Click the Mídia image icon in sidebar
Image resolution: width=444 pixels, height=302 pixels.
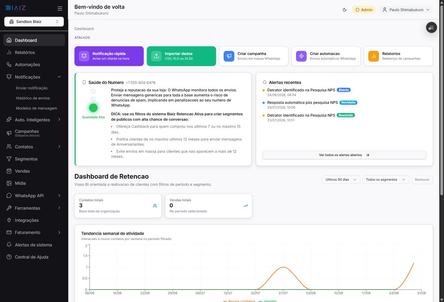click(9, 183)
